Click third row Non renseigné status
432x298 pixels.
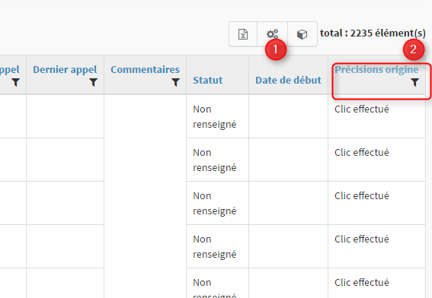pos(215,204)
